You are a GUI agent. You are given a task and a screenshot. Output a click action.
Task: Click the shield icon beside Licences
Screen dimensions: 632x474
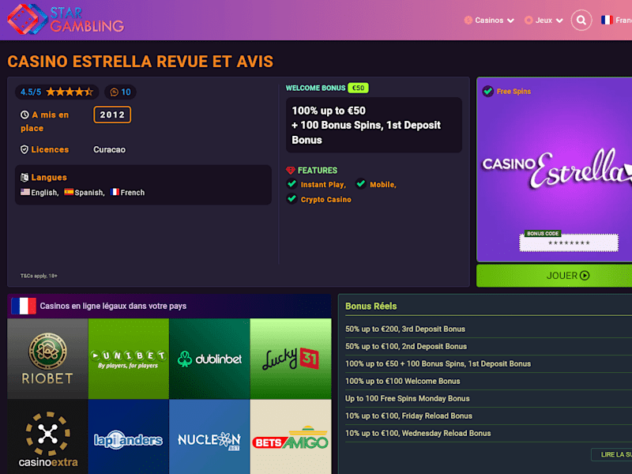pos(24,149)
